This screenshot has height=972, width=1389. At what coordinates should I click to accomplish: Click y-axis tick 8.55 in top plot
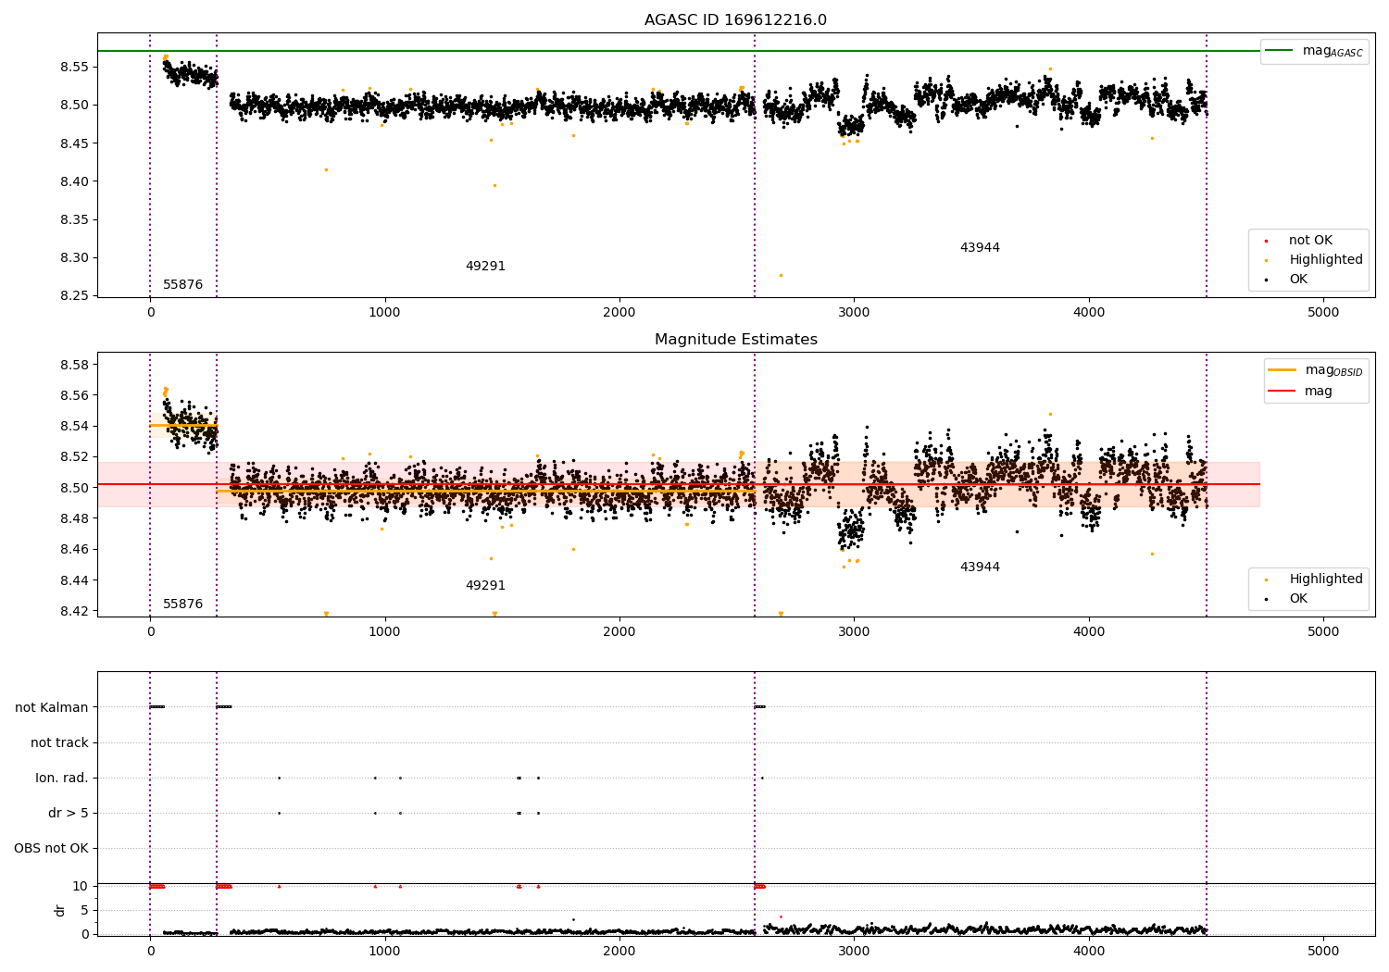point(74,67)
